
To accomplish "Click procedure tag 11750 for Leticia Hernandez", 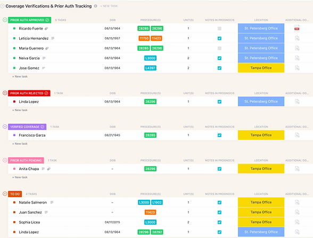I will (144, 38).
